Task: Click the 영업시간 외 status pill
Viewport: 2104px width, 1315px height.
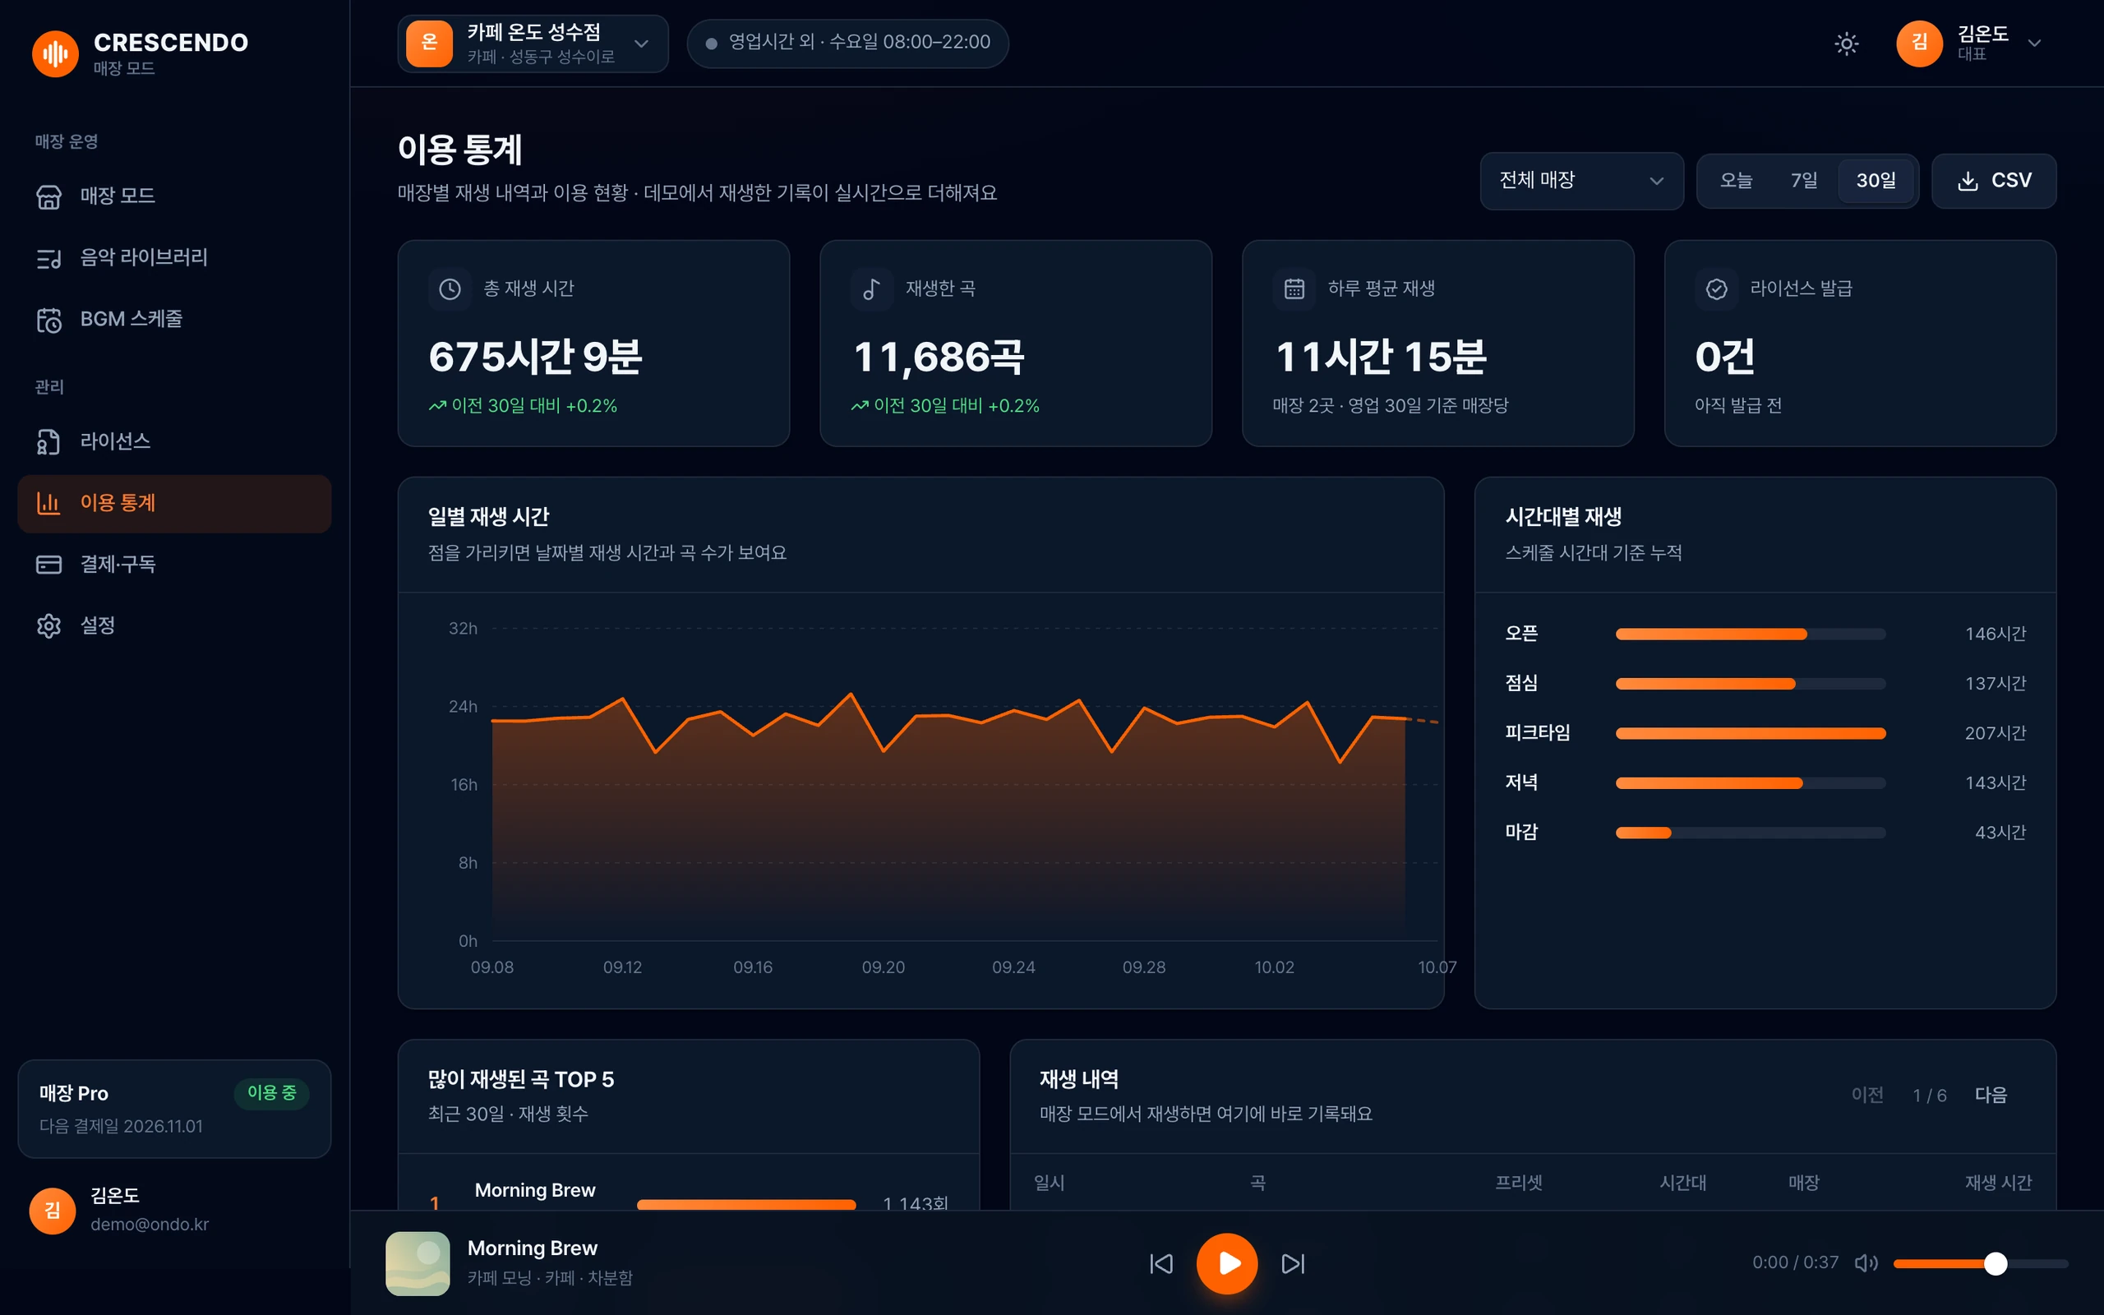Action: click(x=847, y=43)
